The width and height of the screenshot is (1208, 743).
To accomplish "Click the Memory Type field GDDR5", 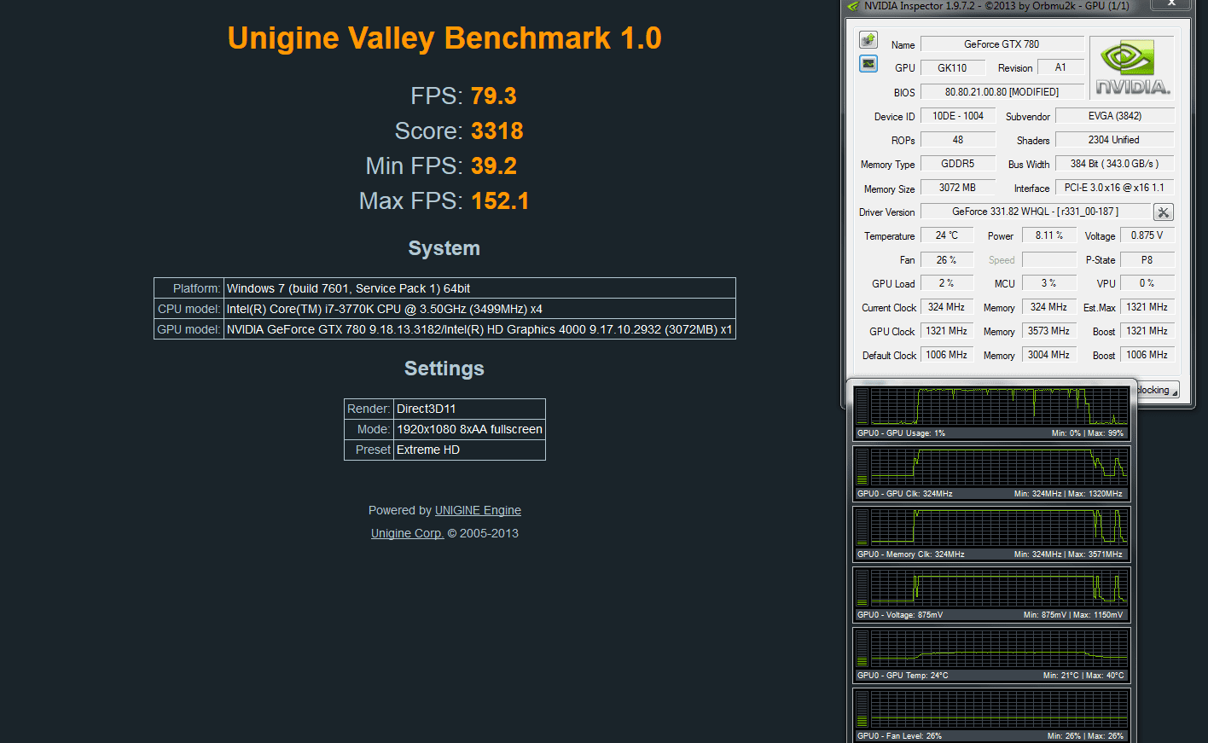I will (x=958, y=164).
